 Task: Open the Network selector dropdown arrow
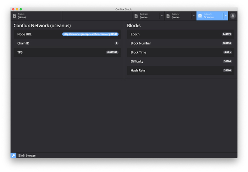coord(225,16)
